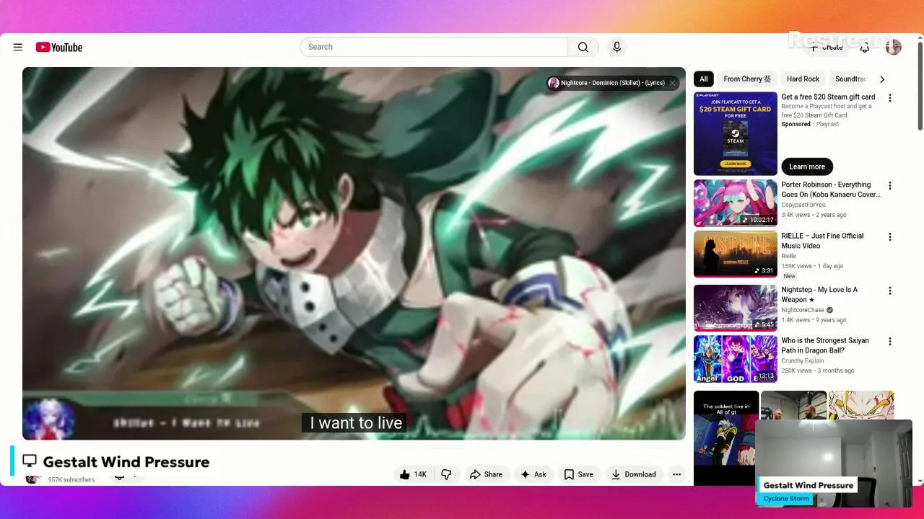Open Who is the Strongest Saiyan Path video
The height and width of the screenshot is (519, 924).
pyautogui.click(x=825, y=345)
